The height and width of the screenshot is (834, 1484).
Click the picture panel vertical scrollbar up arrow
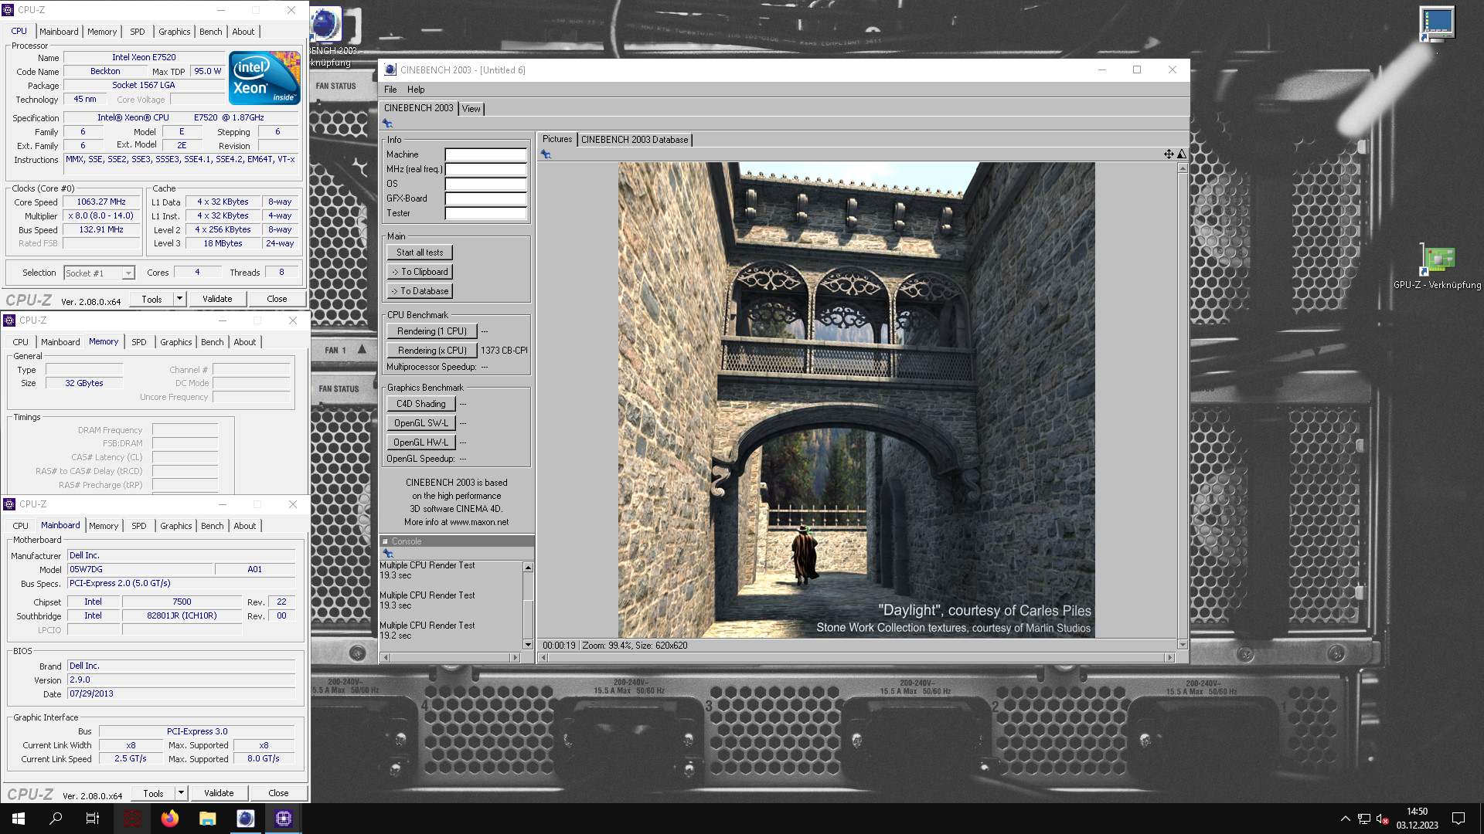coord(1183,168)
